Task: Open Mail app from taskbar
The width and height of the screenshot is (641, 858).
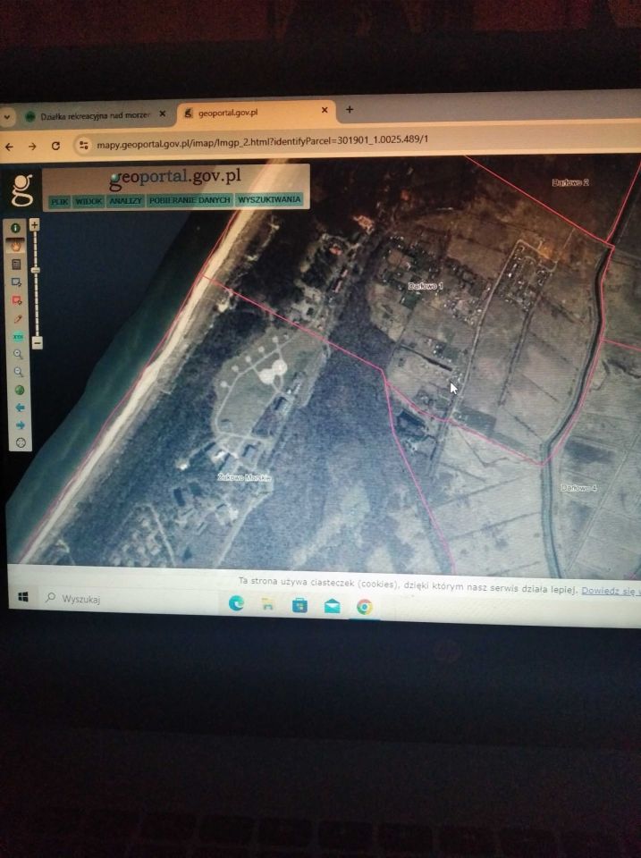Action: click(332, 606)
